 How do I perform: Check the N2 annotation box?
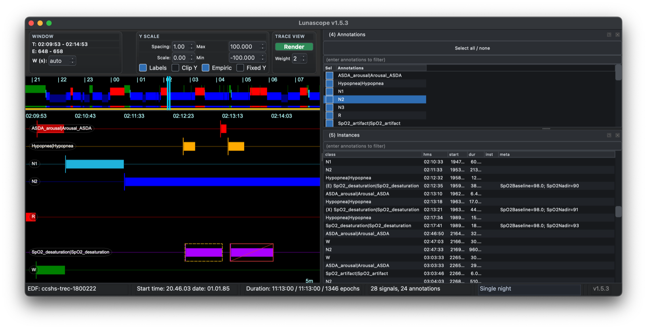click(330, 99)
